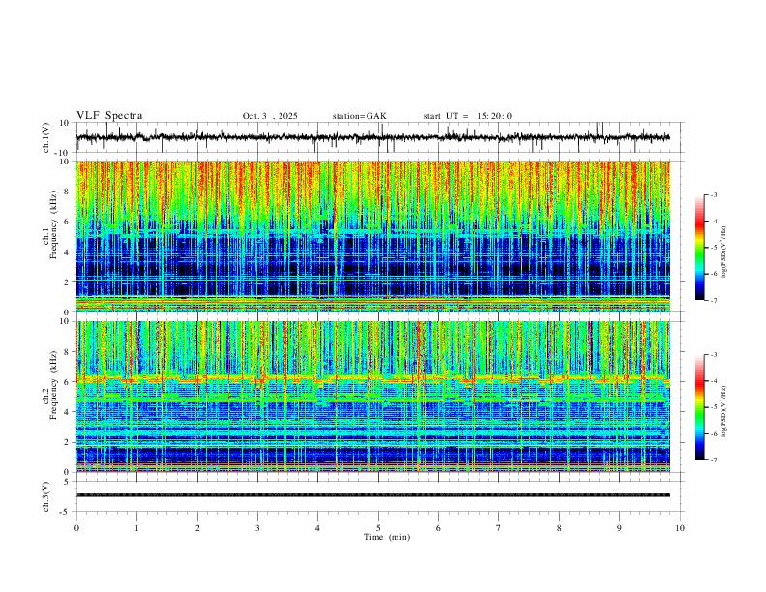Click the ch.1 waveform trace plot

pos(380,137)
